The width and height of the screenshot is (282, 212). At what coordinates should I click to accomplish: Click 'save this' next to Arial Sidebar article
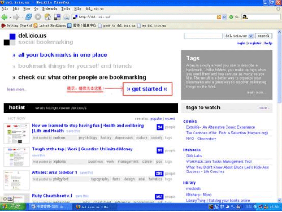86,172
